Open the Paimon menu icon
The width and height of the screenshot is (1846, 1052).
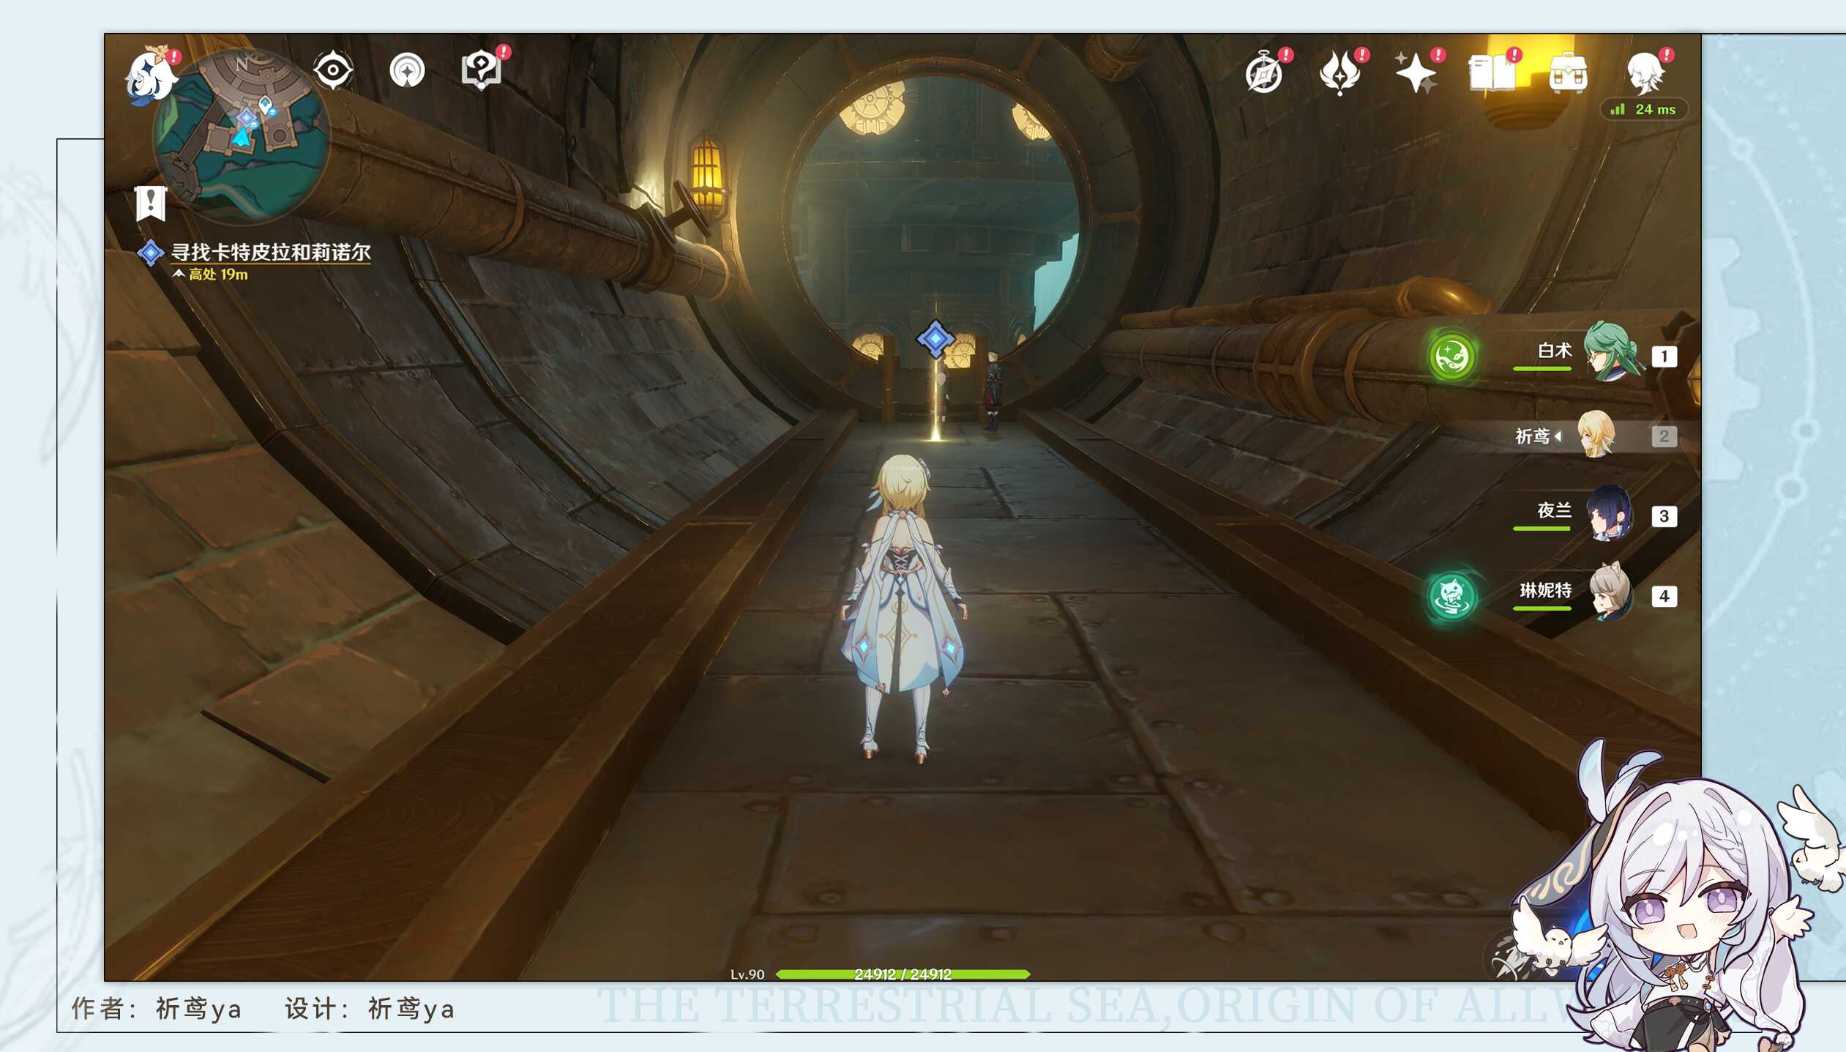click(x=150, y=75)
